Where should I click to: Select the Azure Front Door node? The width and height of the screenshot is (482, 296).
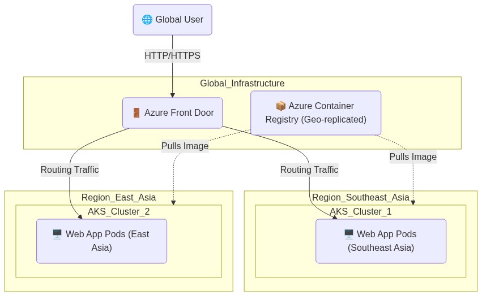coord(172,113)
